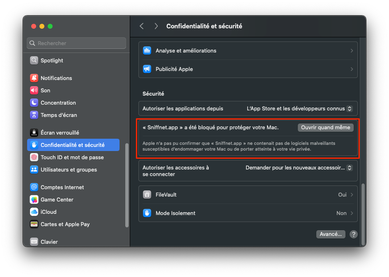Screen dimensions: 389x277
Task: Open Touch ID et mot de passe
Action: tap(73, 157)
